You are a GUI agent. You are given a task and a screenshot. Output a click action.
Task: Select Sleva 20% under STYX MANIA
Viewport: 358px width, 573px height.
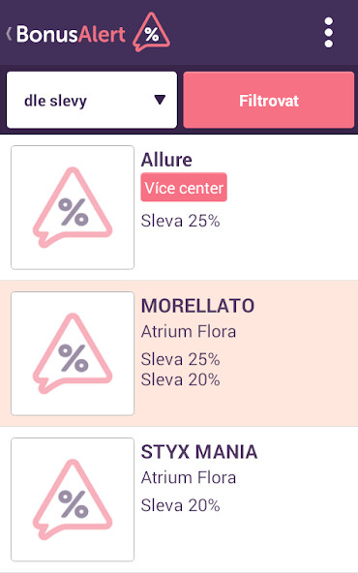coord(181,505)
